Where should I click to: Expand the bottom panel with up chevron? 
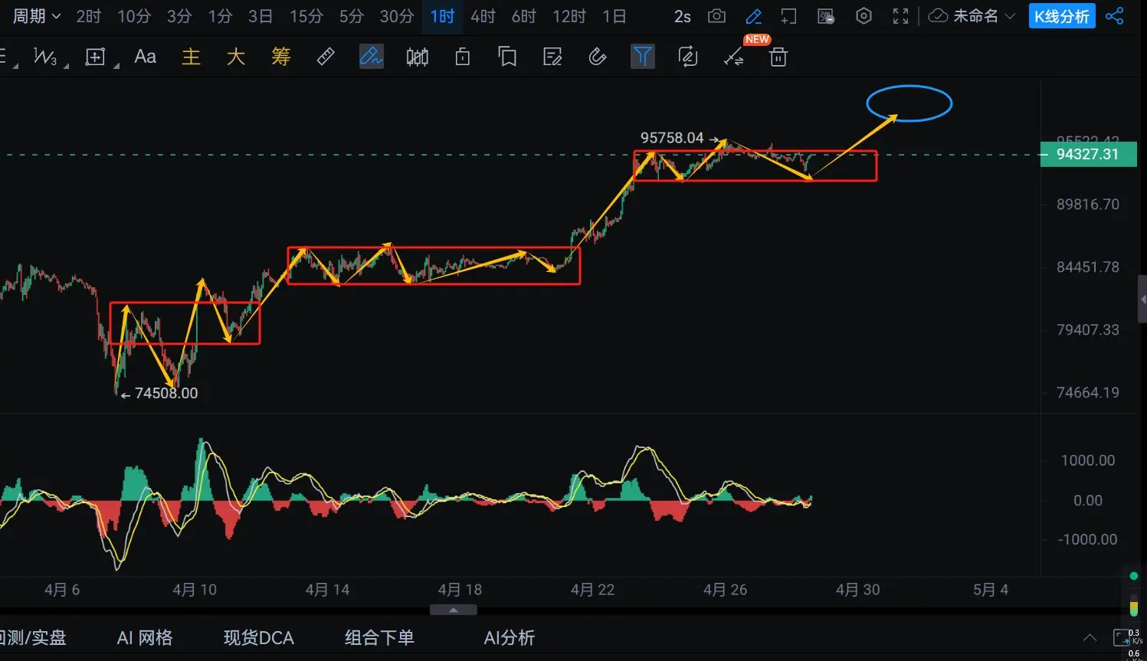point(1090,638)
